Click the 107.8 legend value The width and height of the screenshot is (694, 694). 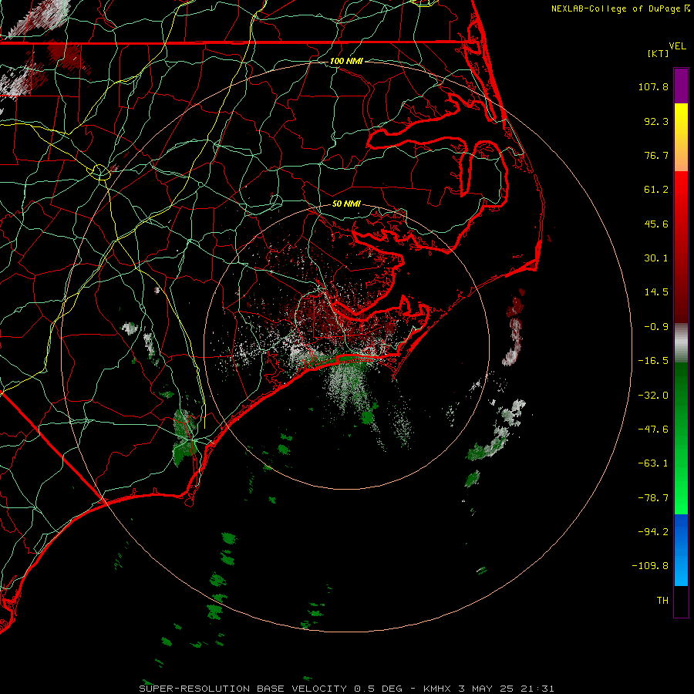653,86
